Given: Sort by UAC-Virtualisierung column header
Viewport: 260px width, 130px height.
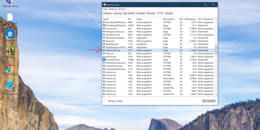Looking at the screenshot, I should pos(206,19).
